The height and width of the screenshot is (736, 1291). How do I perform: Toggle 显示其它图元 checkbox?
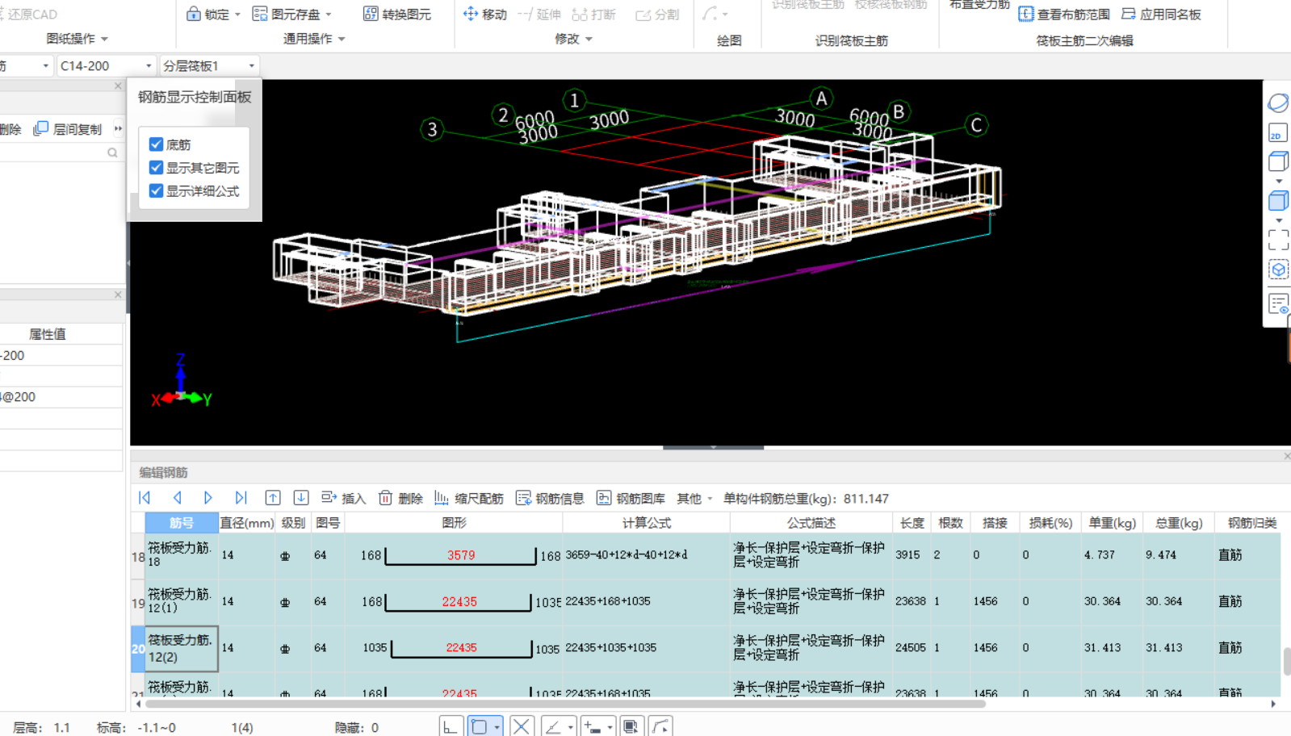point(157,168)
